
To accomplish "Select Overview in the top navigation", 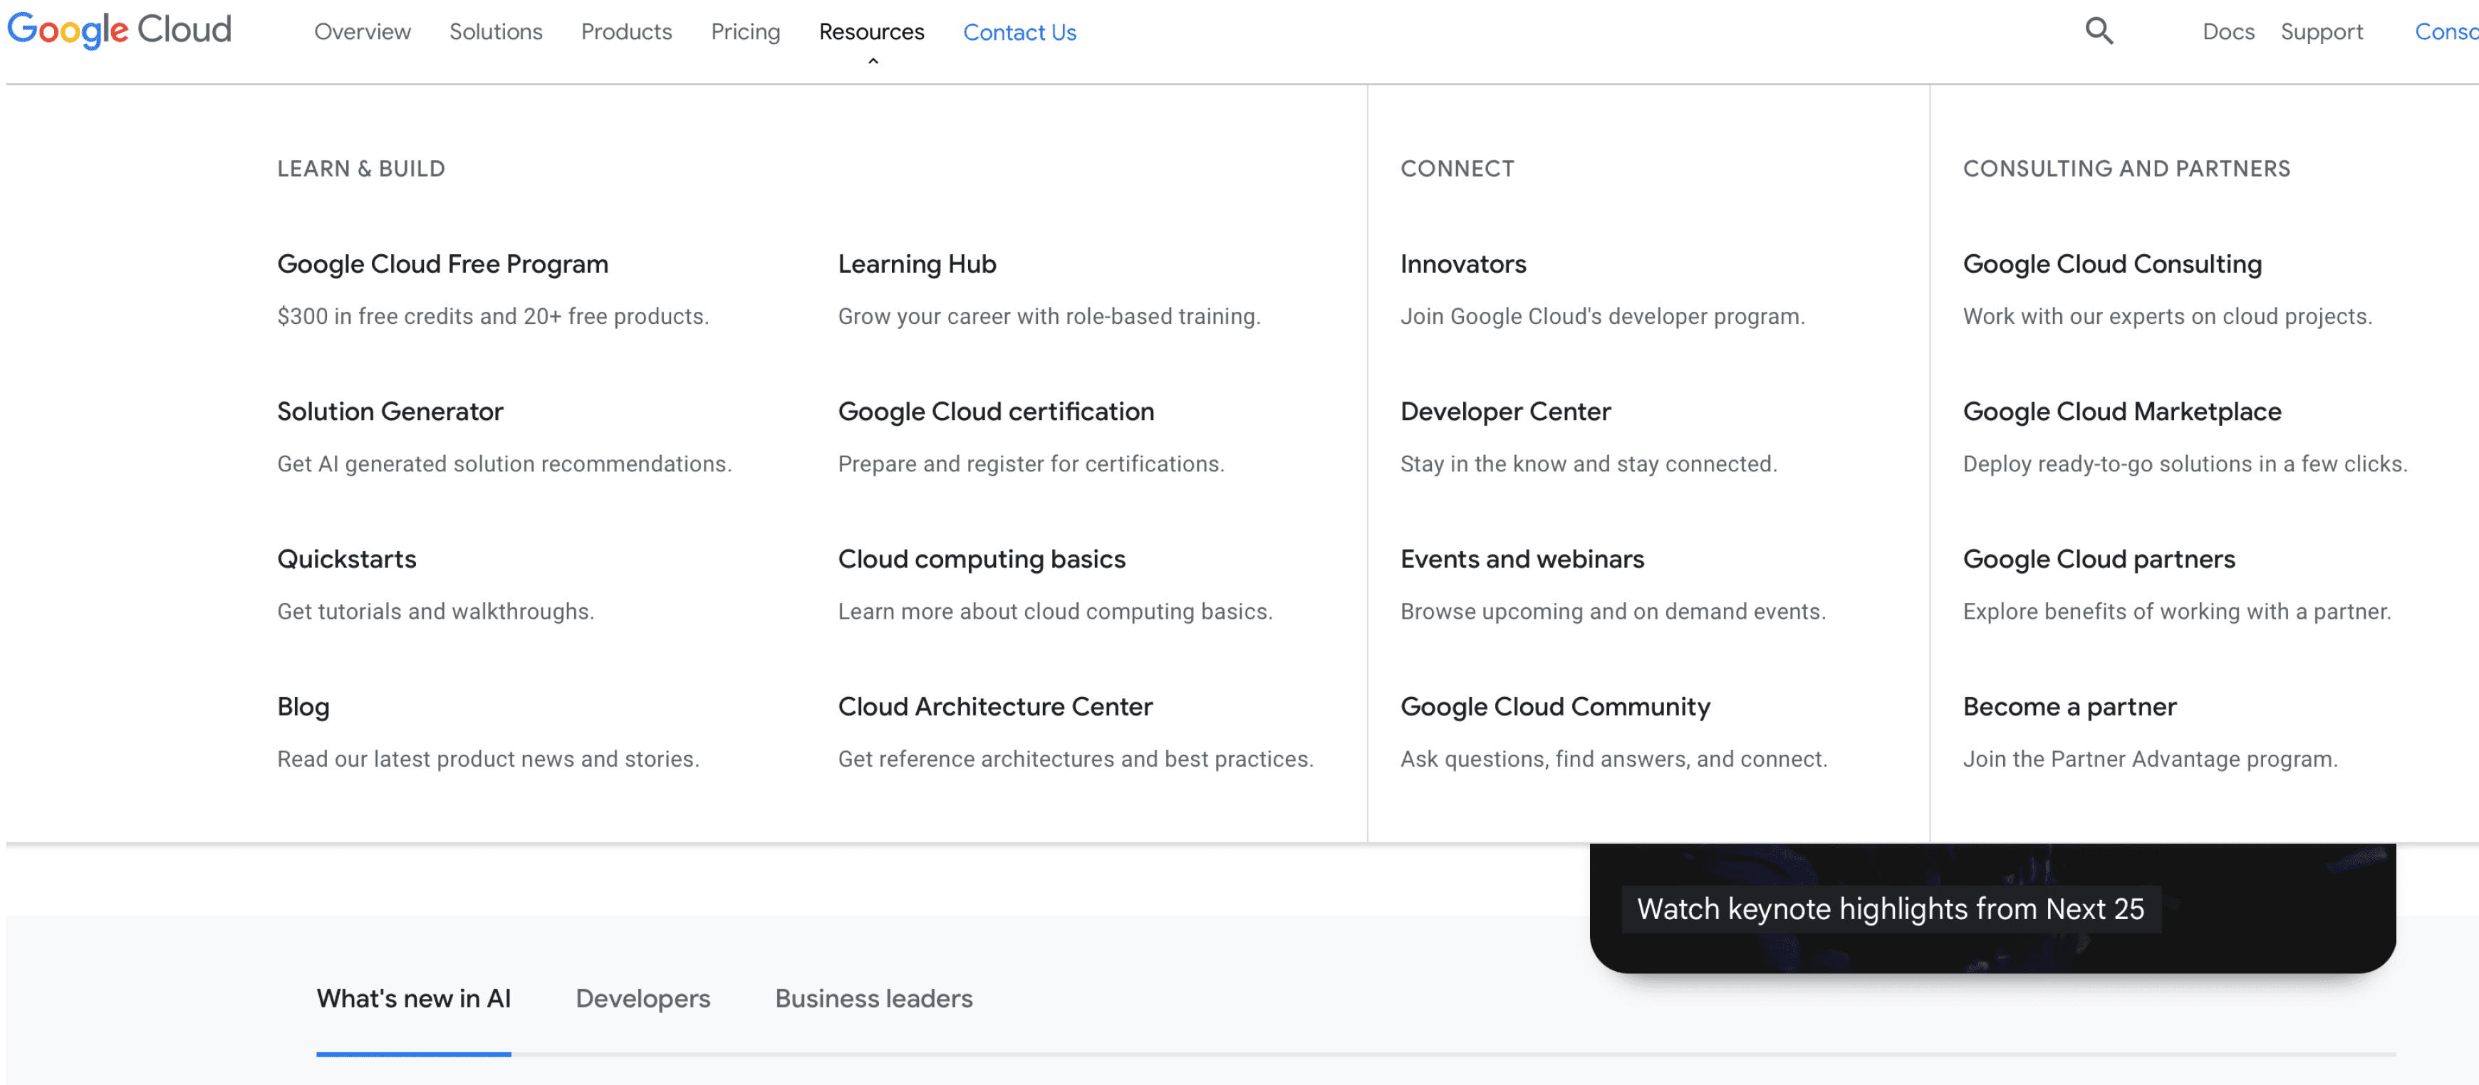I will (x=362, y=32).
